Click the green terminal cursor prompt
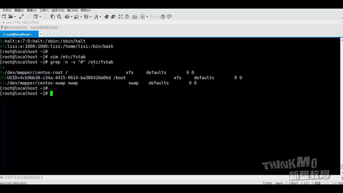This screenshot has height=193, width=343. 51,93
